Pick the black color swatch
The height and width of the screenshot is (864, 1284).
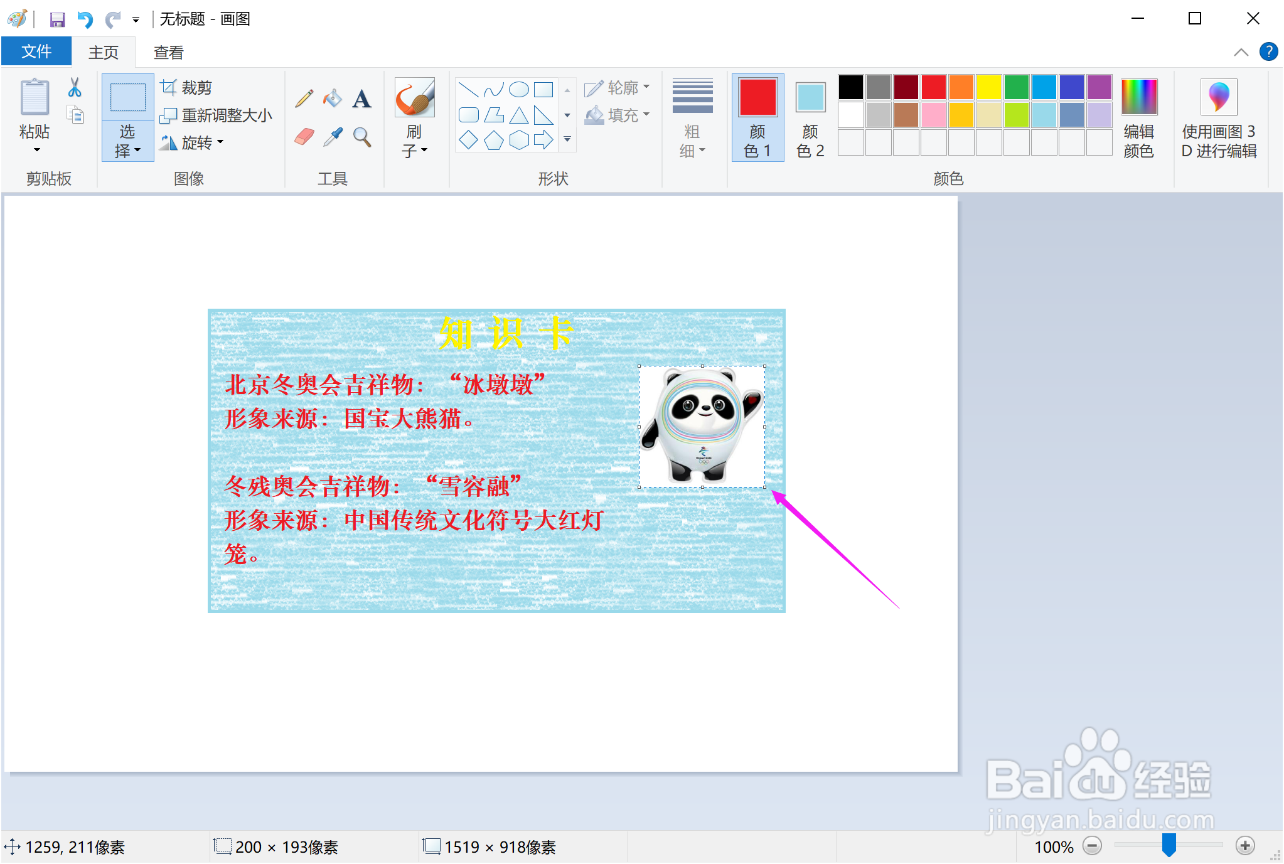[851, 87]
